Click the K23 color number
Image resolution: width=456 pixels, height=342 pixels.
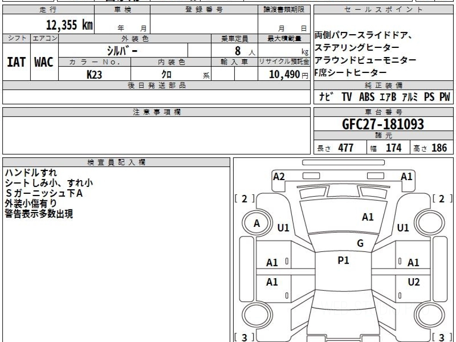tap(94, 75)
